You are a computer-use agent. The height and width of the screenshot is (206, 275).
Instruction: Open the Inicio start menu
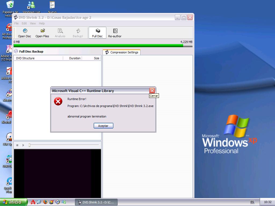pyautogui.click(x=13, y=202)
